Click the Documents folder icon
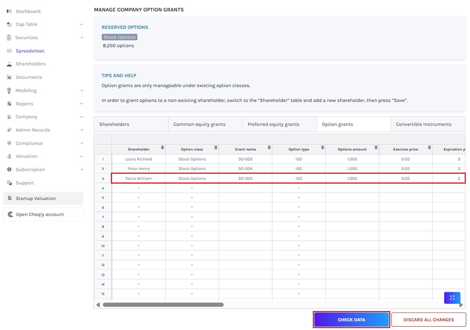 9,77
